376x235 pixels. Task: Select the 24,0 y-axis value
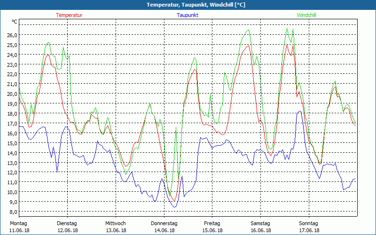pos(12,55)
